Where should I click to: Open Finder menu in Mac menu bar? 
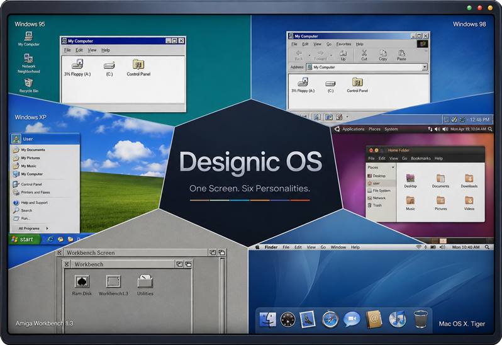tap(271, 247)
